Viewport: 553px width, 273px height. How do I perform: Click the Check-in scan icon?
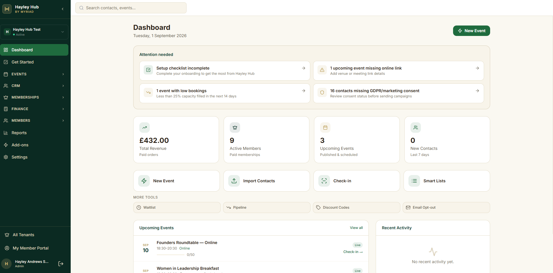pos(324,181)
